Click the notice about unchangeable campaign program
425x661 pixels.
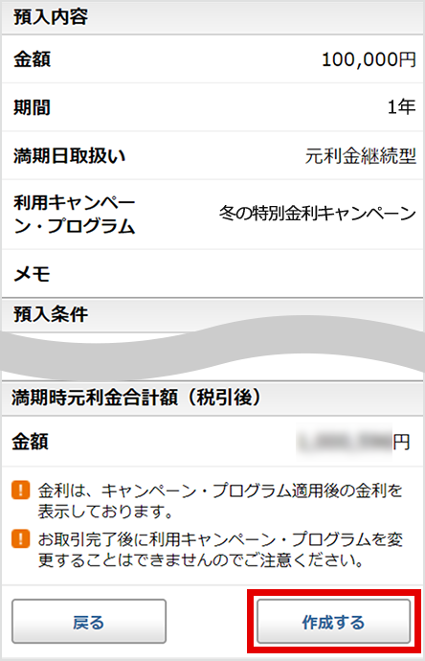point(220,549)
